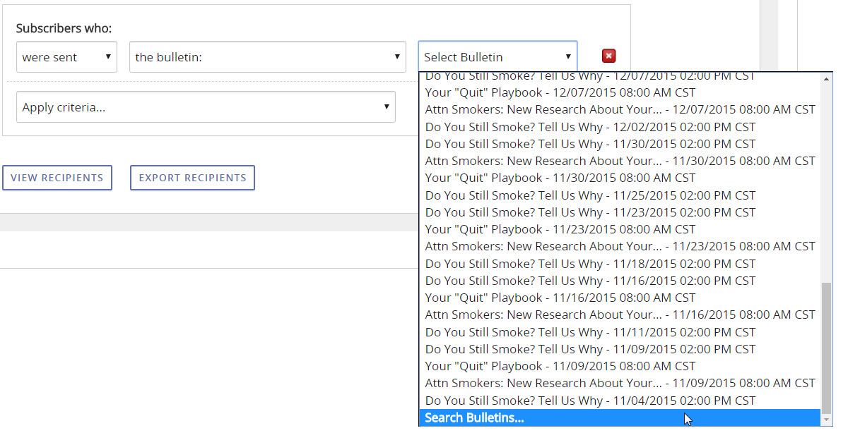The height and width of the screenshot is (433, 860).
Task: Choose "Your Quit Playbook" dated 12/07/2015
Action: coord(560,92)
